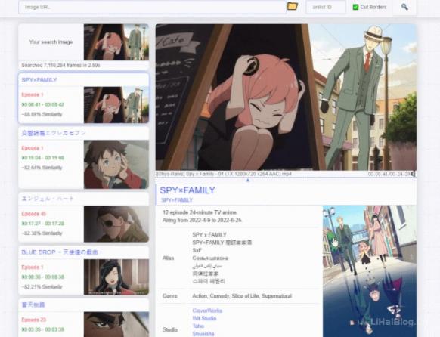Click the 12 episode 24-minute TV anime text

(200, 212)
